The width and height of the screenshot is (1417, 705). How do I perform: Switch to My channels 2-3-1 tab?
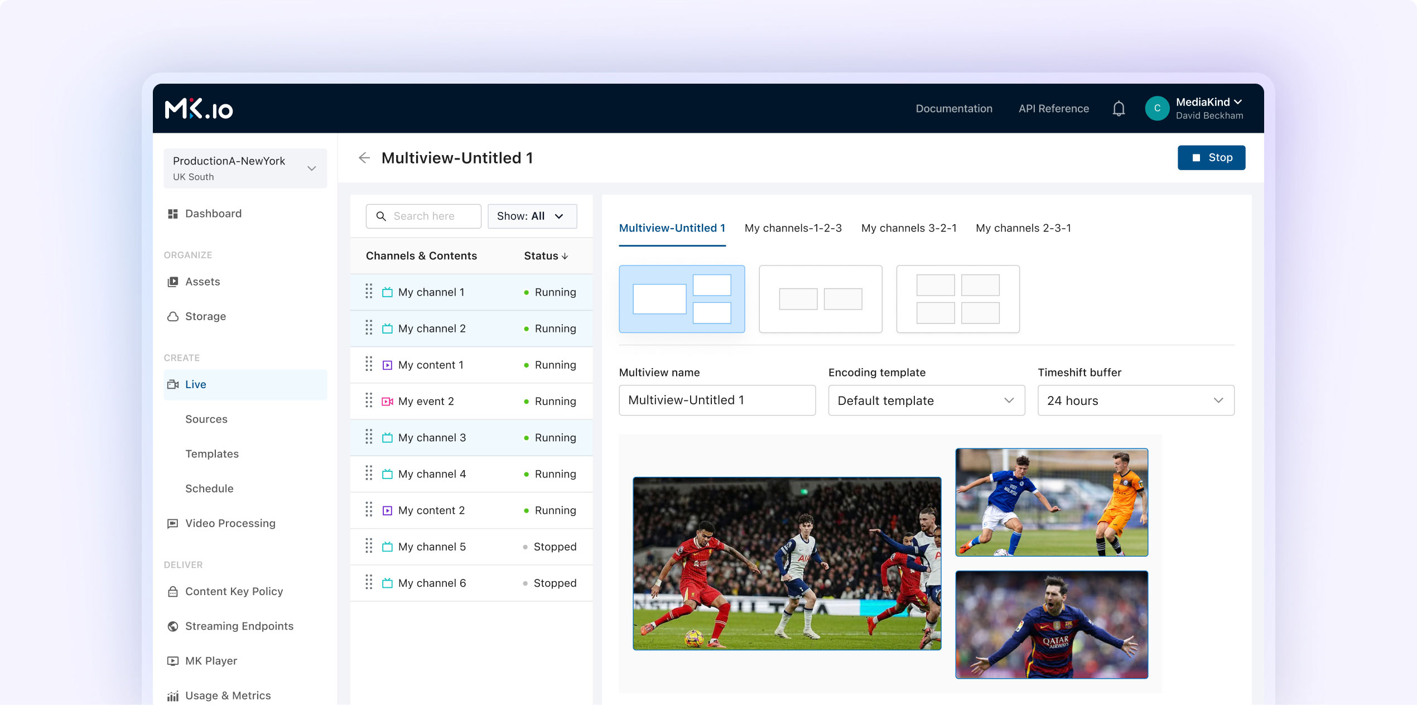tap(1023, 228)
